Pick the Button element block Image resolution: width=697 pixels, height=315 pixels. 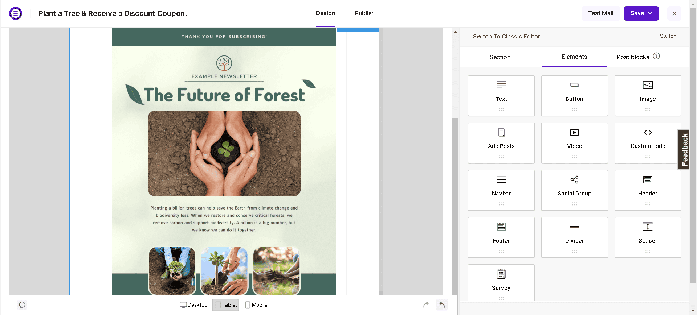pos(574,95)
